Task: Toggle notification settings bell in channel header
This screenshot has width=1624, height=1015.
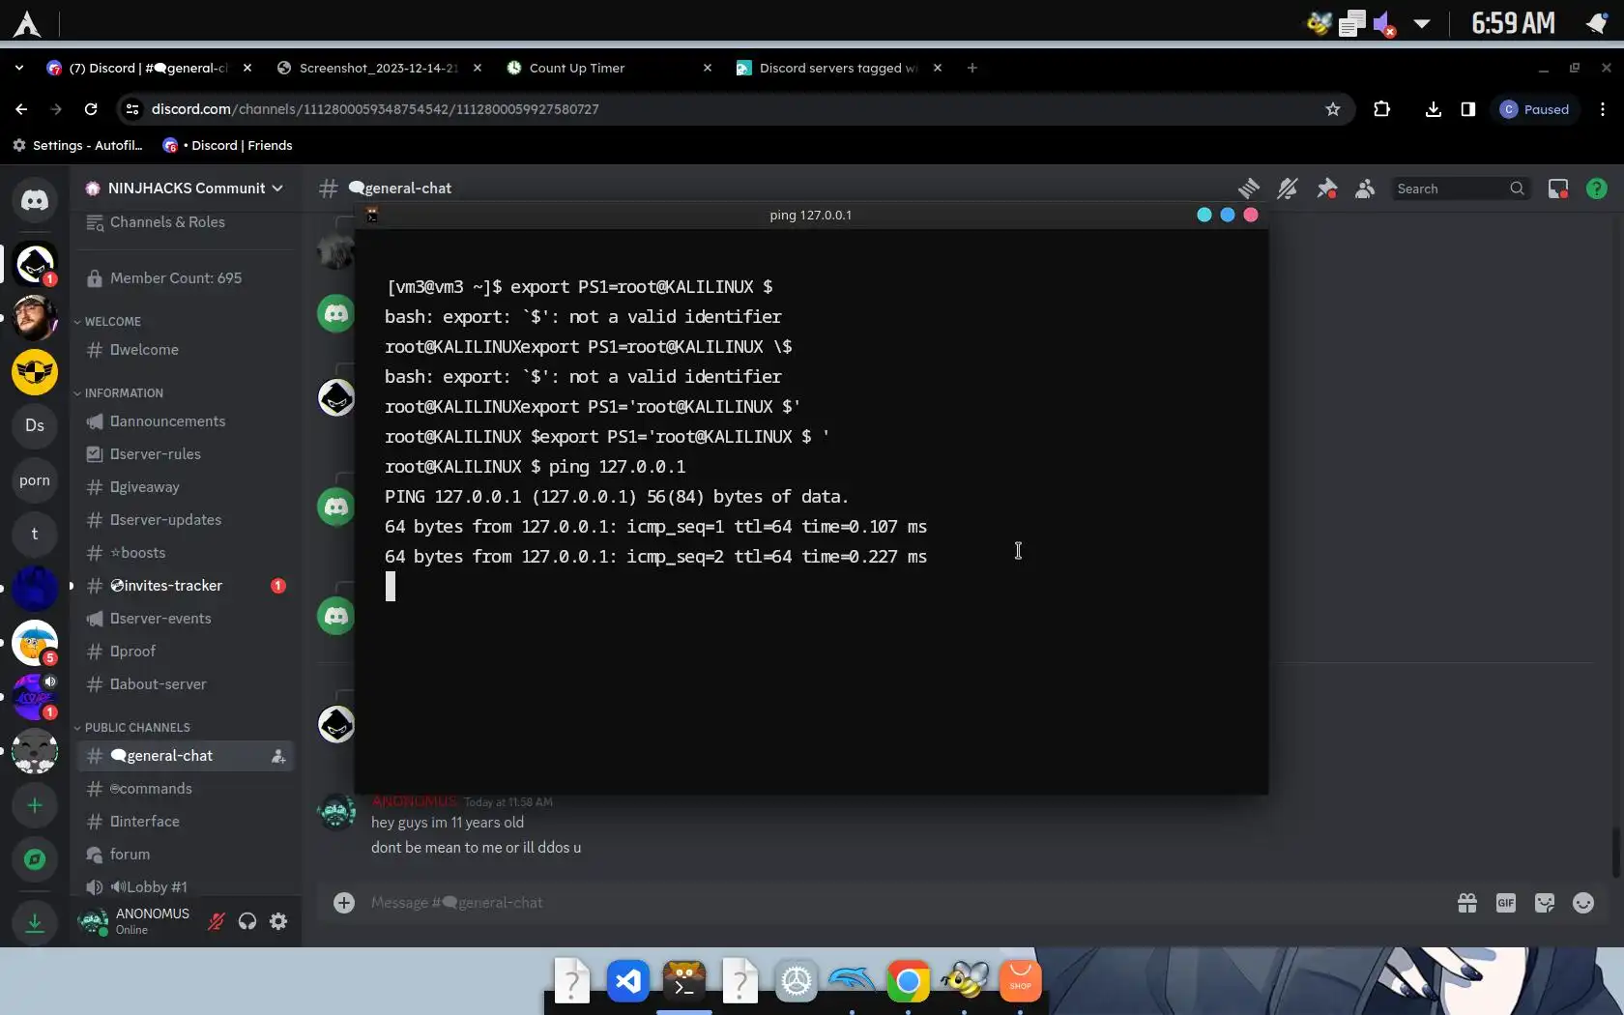Action: tap(1288, 188)
